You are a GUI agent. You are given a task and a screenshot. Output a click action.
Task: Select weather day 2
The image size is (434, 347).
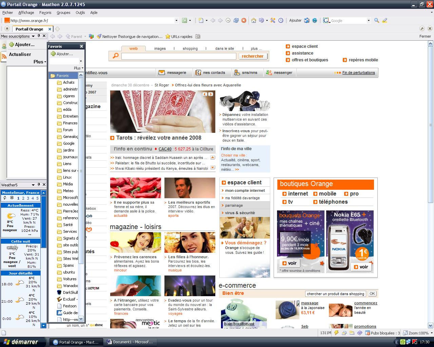[23, 198]
